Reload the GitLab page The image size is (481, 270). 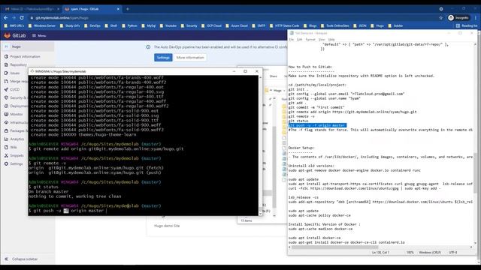pos(22,18)
